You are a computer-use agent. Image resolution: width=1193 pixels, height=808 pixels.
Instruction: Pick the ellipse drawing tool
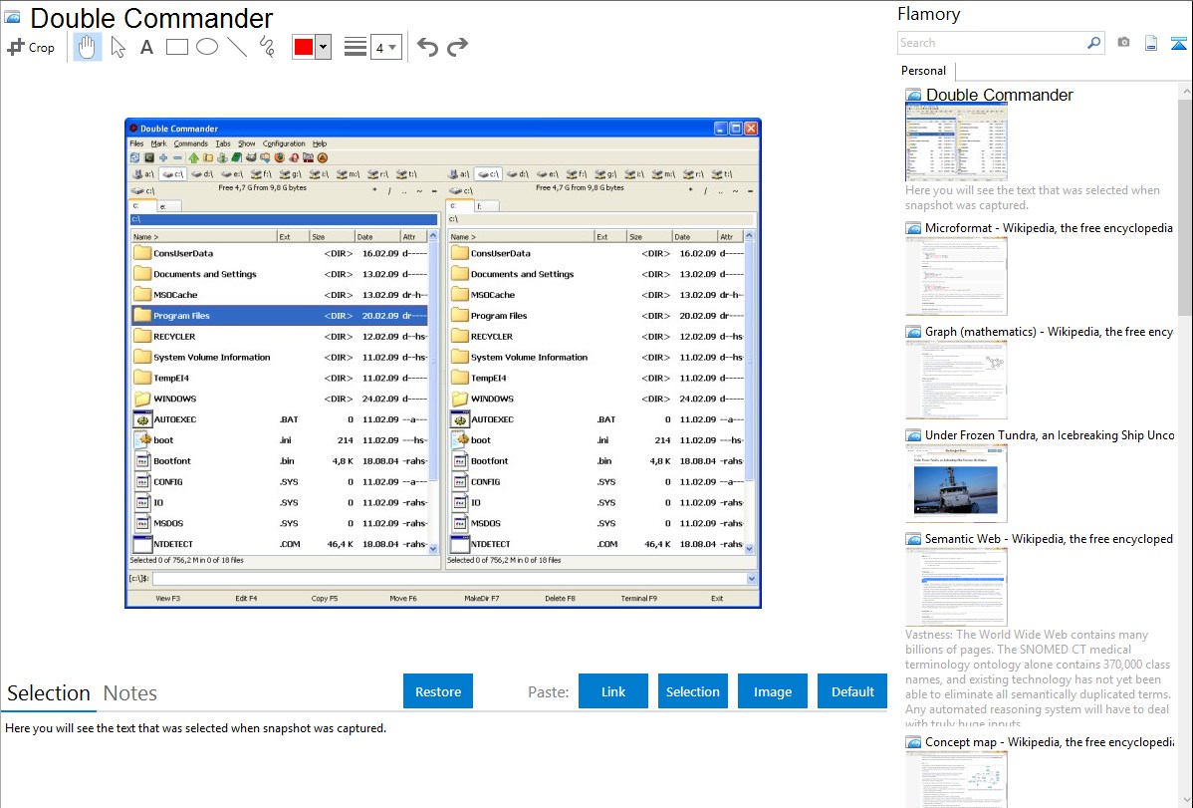[x=207, y=47]
